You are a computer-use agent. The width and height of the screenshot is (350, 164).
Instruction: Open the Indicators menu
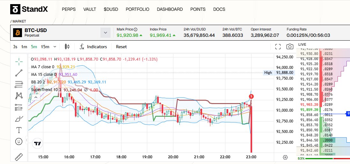(93, 47)
